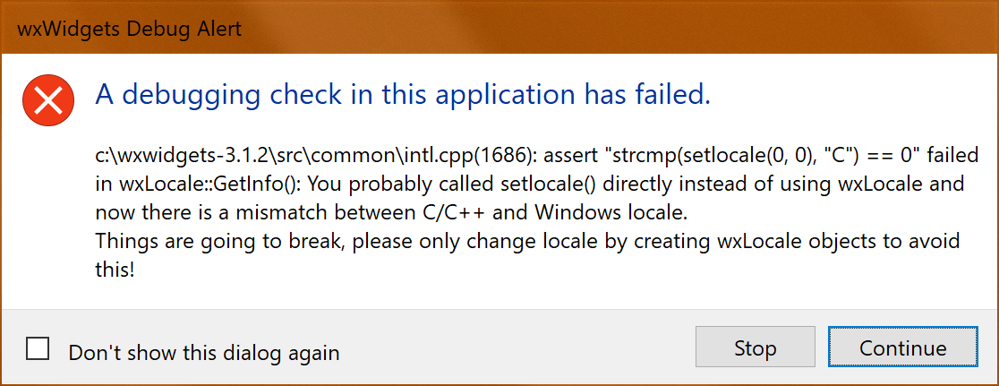Click the "Don't show this dialog again" label
The width and height of the screenshot is (999, 386).
click(204, 352)
